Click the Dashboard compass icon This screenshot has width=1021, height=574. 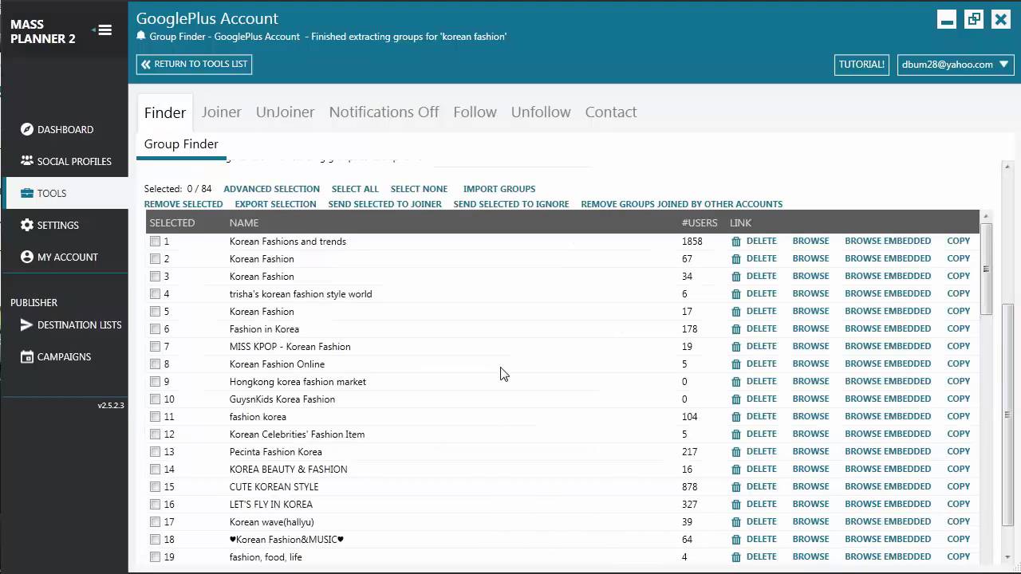pyautogui.click(x=26, y=129)
